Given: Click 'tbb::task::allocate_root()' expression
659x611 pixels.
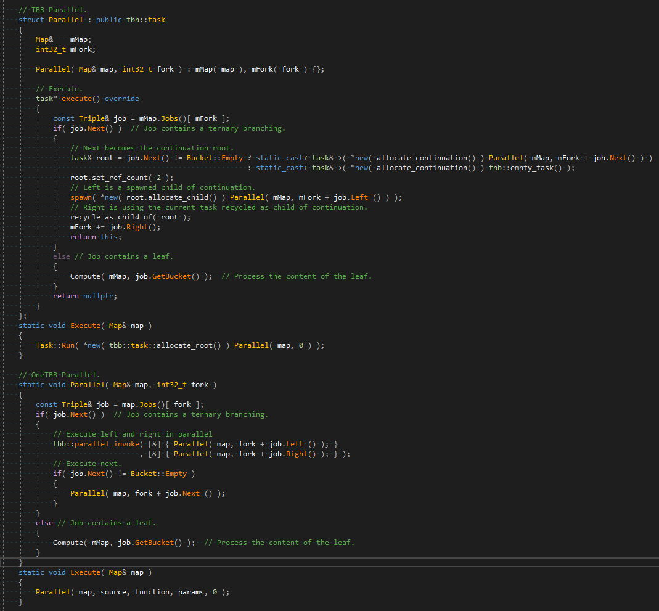Looking at the screenshot, I should pyautogui.click(x=165, y=345).
